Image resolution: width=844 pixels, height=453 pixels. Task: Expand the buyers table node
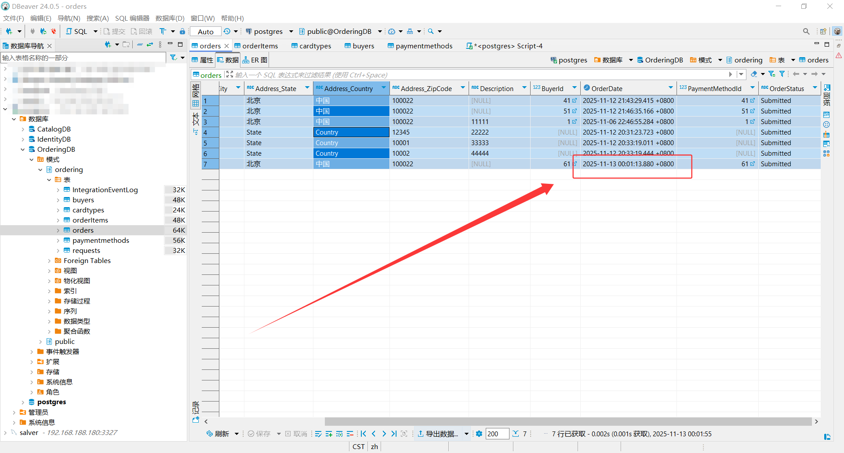click(58, 200)
